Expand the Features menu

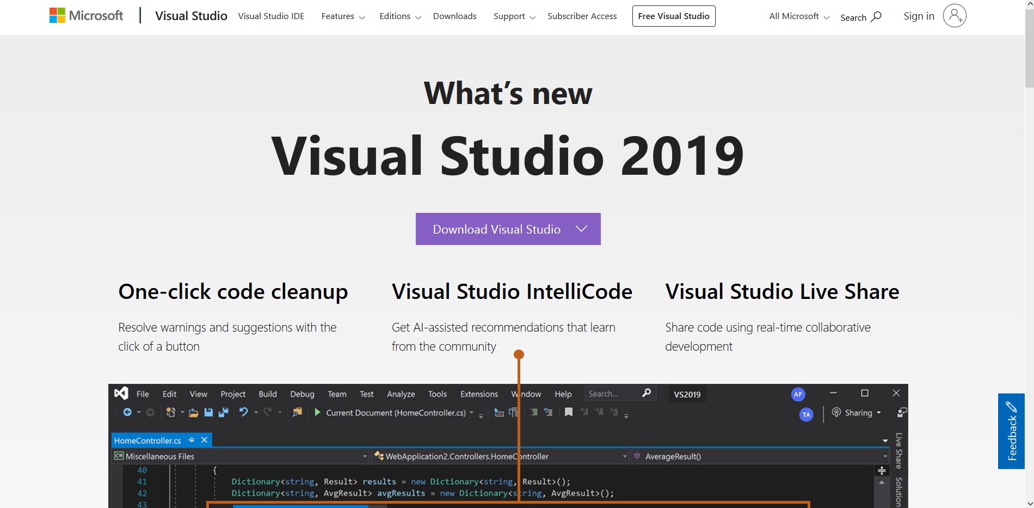tap(343, 16)
